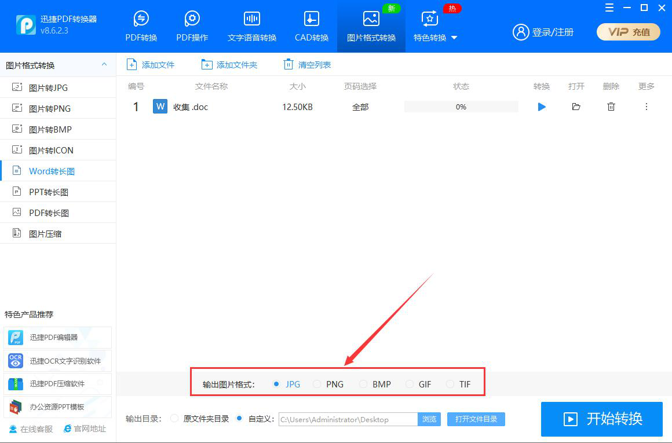Click 清空列表 trash button
Viewport: 672px width, 443px height.
tap(307, 65)
